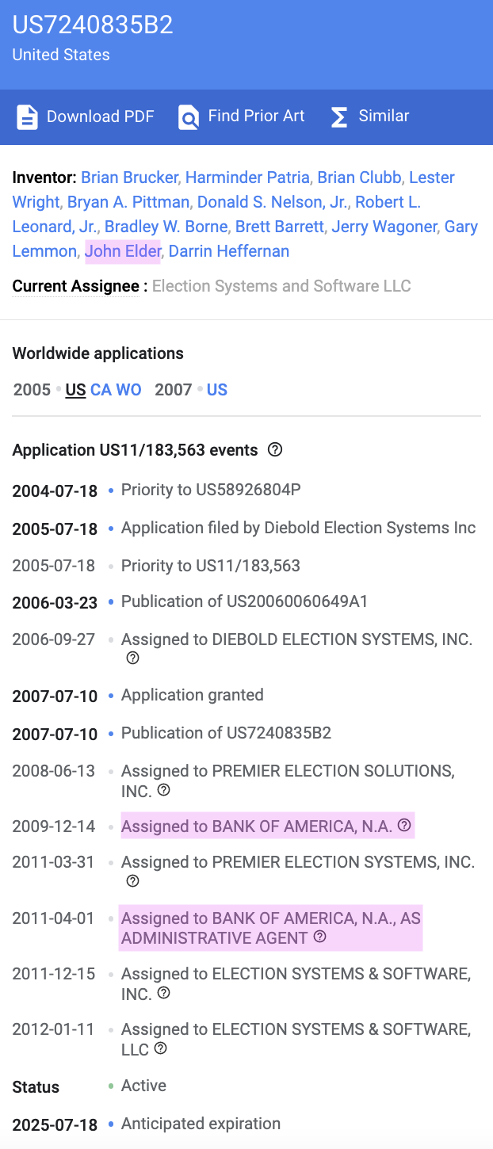Click help icon after ADMINISTRATIVE AGENT entry

pyautogui.click(x=320, y=937)
